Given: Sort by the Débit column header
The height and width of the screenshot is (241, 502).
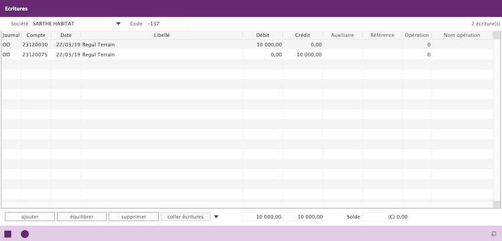Looking at the screenshot, I should pyautogui.click(x=262, y=35).
